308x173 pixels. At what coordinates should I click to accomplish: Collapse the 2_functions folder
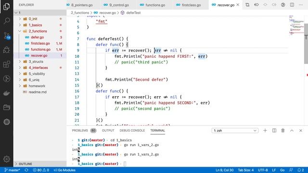pyautogui.click(x=20, y=31)
